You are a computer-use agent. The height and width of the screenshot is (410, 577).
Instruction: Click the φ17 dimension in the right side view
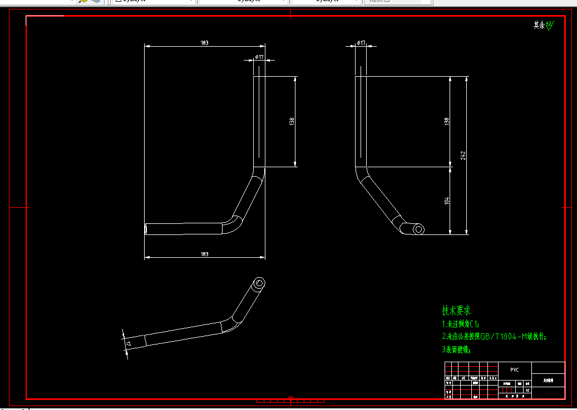pyautogui.click(x=361, y=43)
